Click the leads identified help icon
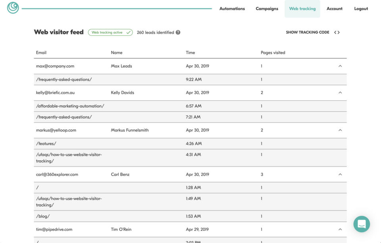 tap(178, 33)
